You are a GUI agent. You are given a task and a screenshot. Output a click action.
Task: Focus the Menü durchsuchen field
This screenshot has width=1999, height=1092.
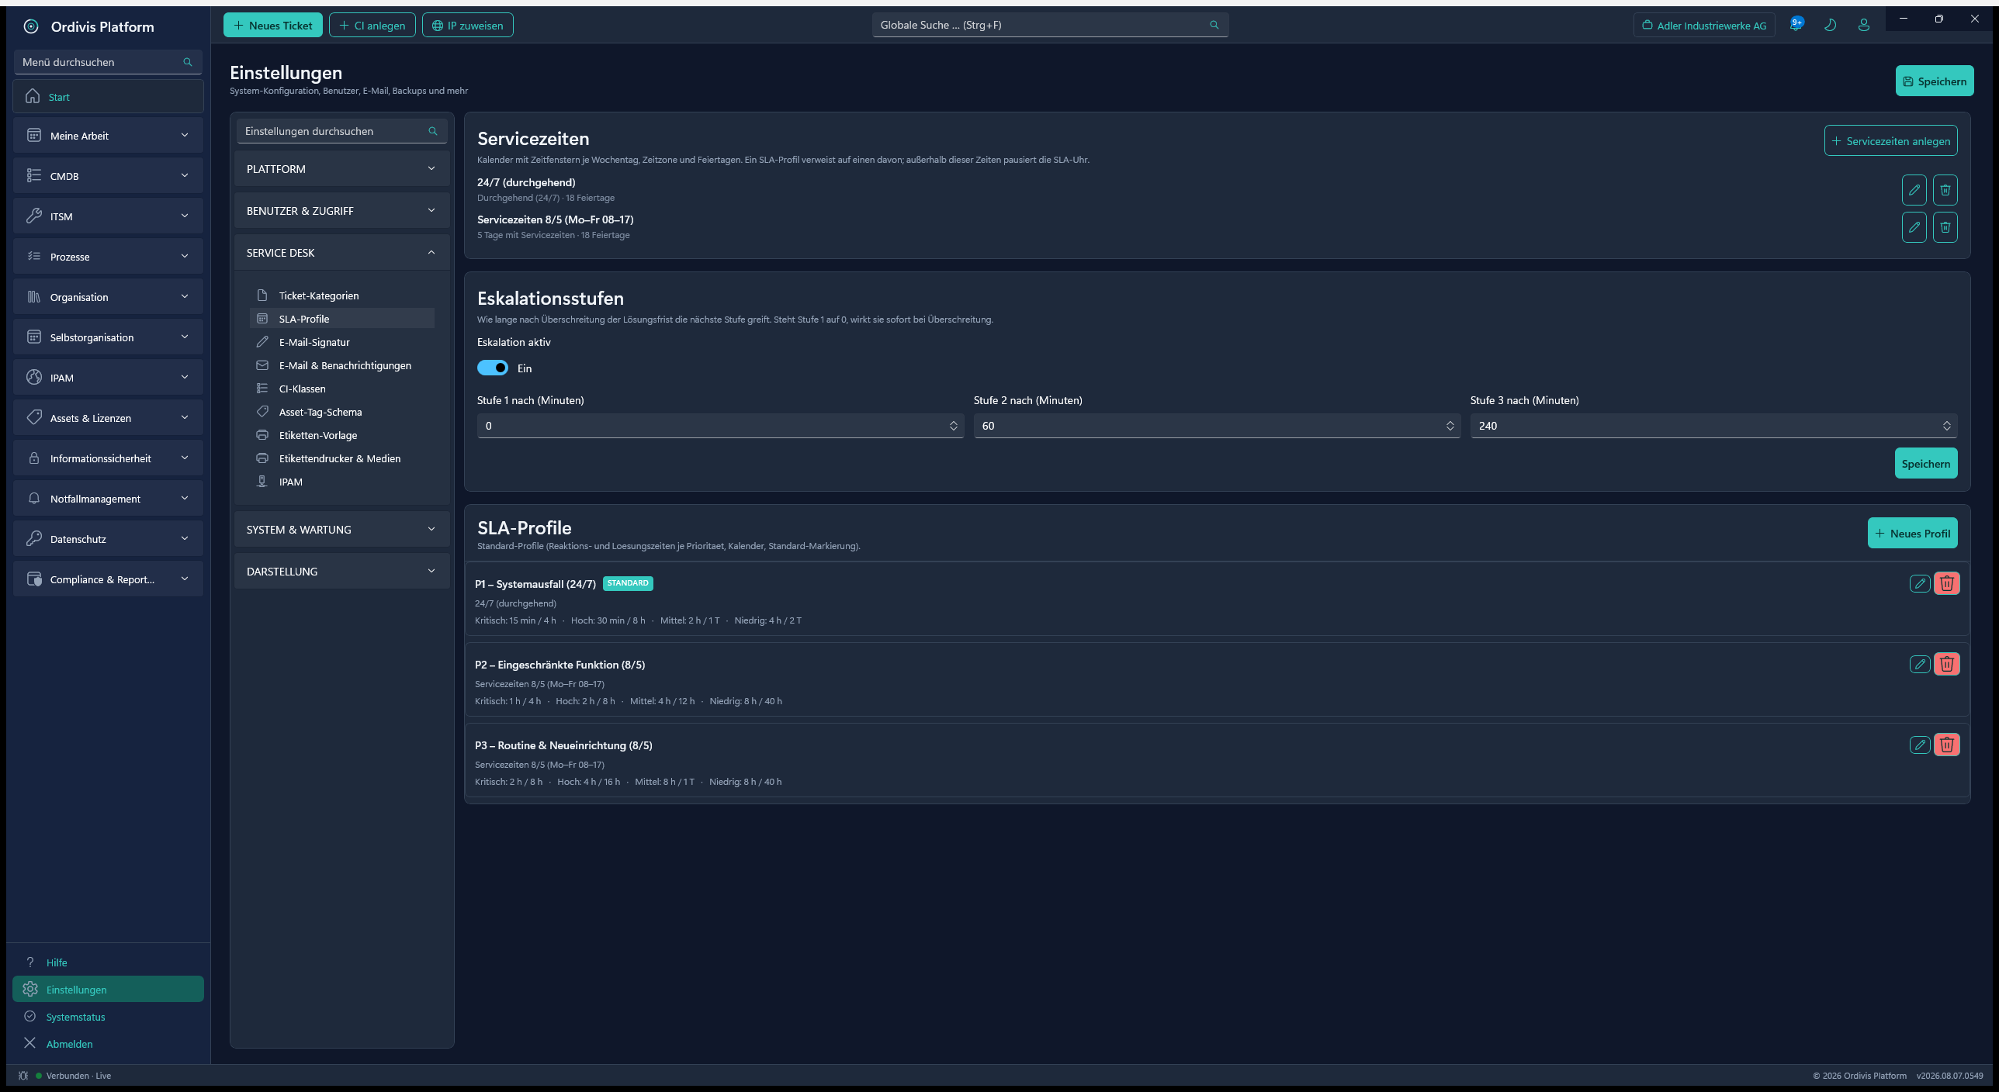[108, 62]
